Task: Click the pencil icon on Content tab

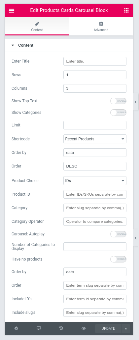Action: [x=37, y=24]
